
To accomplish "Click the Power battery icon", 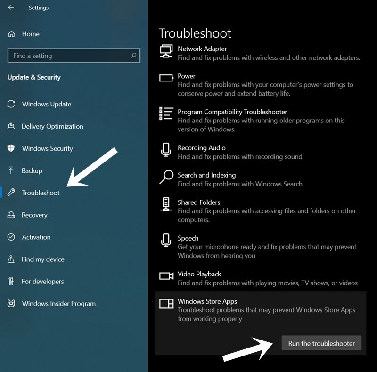I will click(166, 78).
